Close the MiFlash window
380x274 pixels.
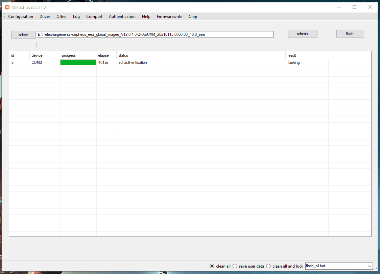click(x=370, y=7)
